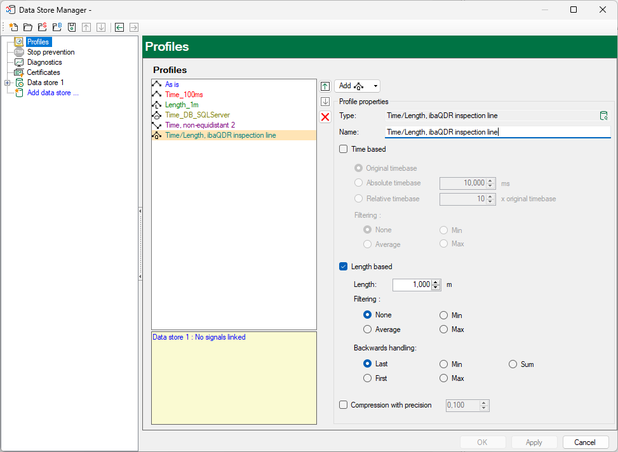Enable the Time based checkbox
618x452 pixels.
(343, 149)
